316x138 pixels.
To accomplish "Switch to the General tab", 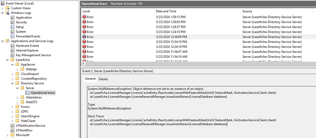I will [x=90, y=79].
